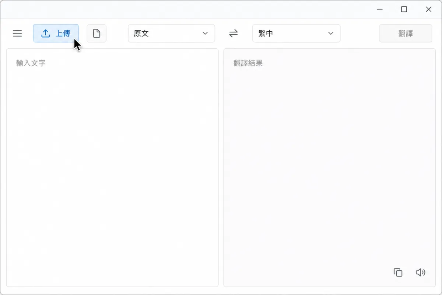The height and width of the screenshot is (295, 442).
Task: Maximize the window
Action: 404,10
